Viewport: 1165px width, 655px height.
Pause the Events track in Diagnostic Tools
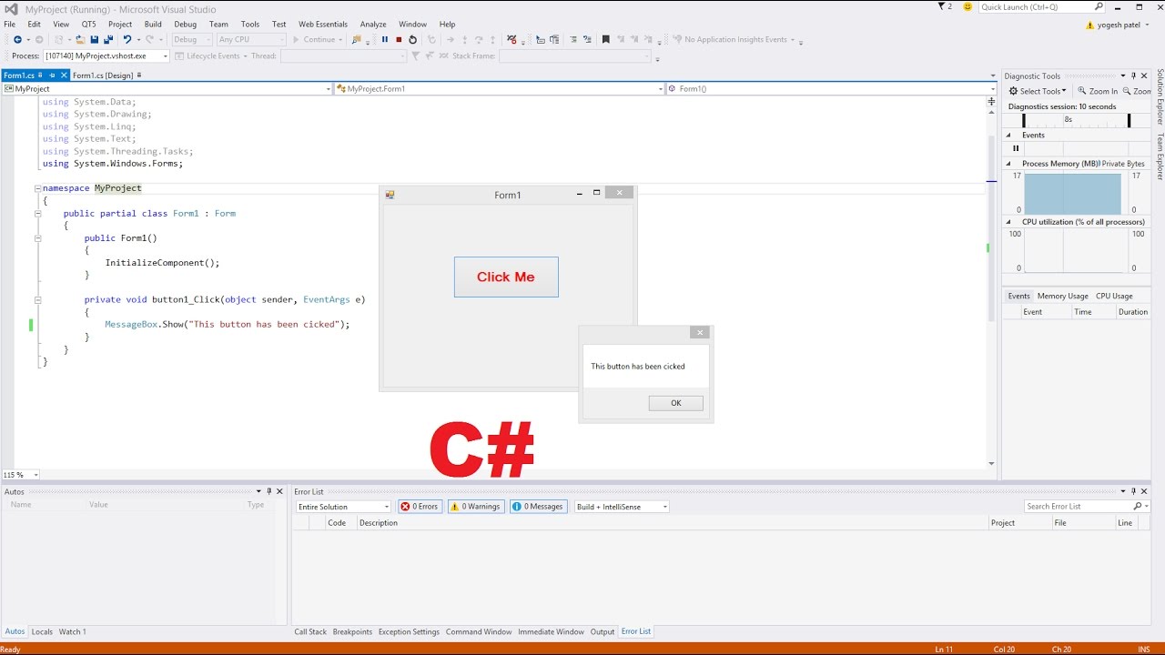click(x=1016, y=148)
